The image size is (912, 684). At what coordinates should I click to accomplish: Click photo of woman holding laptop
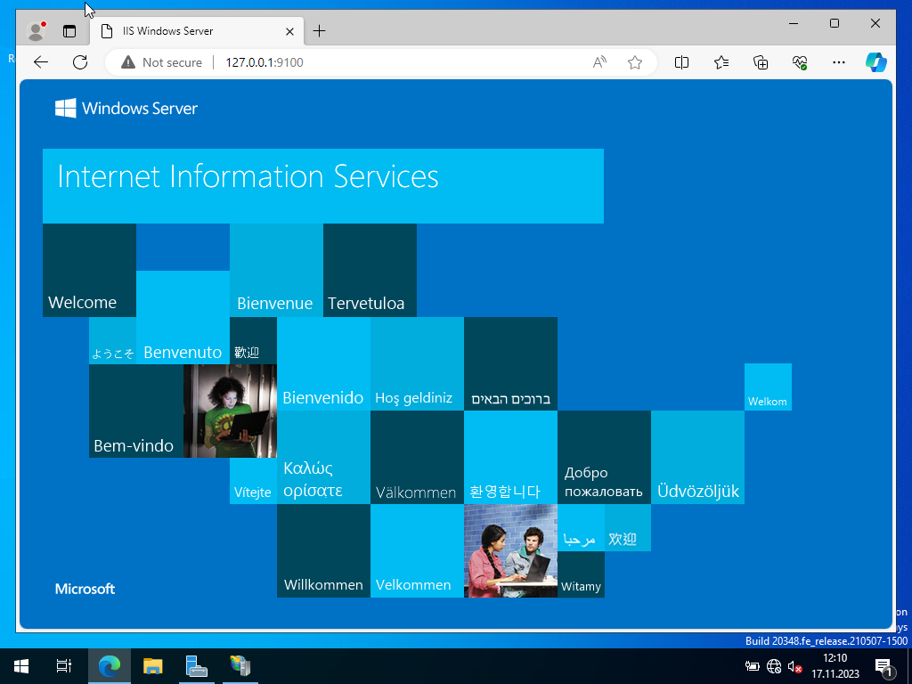[231, 411]
